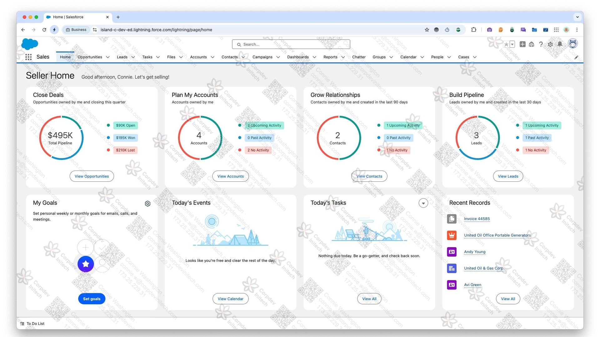Viewport: 600px width, 337px height.
Task: Click the $210K Lost pipeline badge
Action: click(126, 150)
